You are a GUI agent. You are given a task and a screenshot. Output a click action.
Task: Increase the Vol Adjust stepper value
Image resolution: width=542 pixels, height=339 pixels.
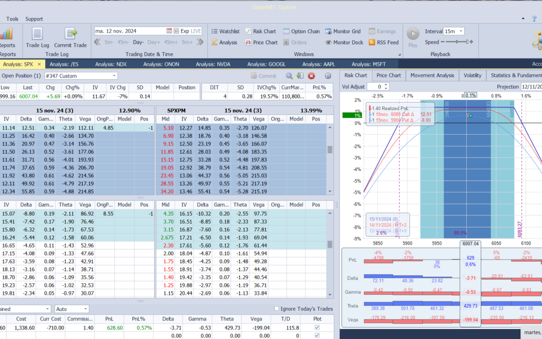(x=386, y=85)
